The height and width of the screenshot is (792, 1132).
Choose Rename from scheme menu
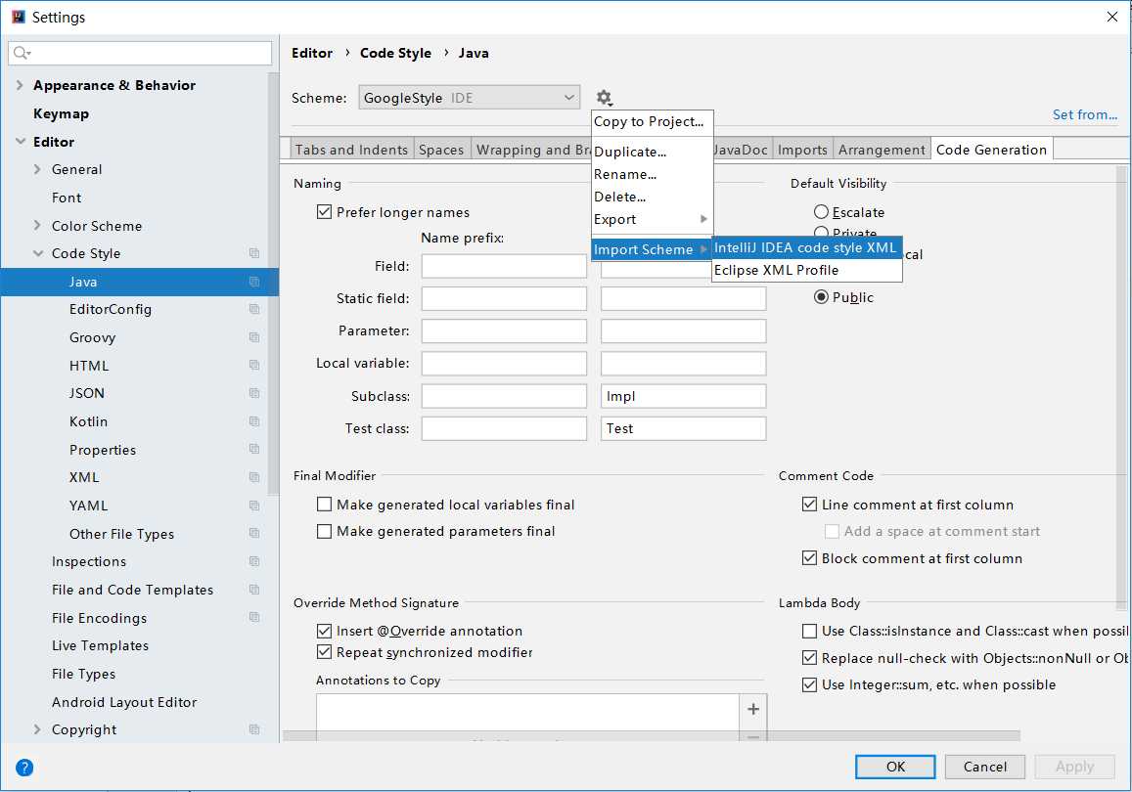coord(652,174)
